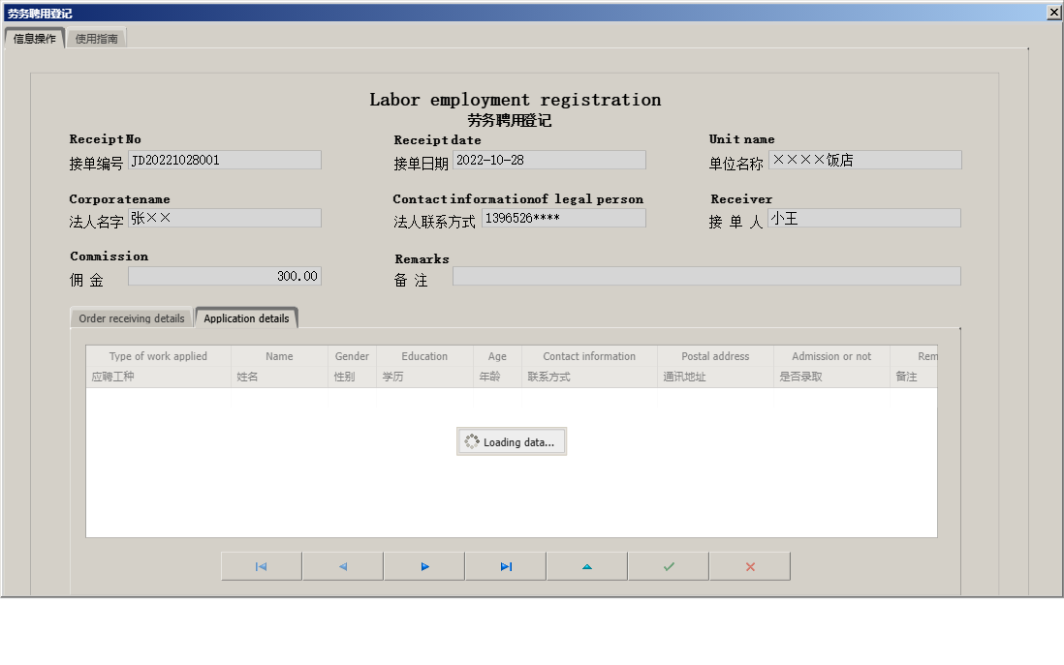Cancel edits with the red X button
Image resolution: width=1064 pixels, height=665 pixels.
(x=750, y=566)
